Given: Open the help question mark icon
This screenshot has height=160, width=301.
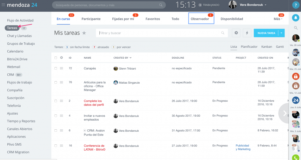Looking at the screenshot, I should click(x=296, y=5).
